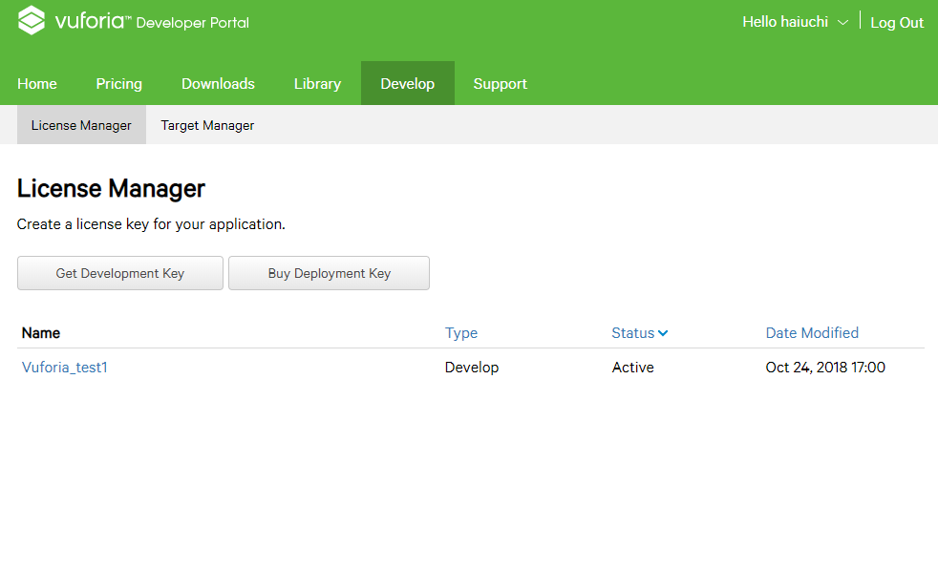This screenshot has width=938, height=569.
Task: Click the Vuforia logo icon
Action: click(32, 21)
